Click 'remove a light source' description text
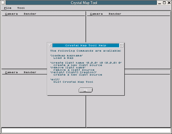Screen dimensions: 172x134 pyautogui.click(x=74, y=70)
